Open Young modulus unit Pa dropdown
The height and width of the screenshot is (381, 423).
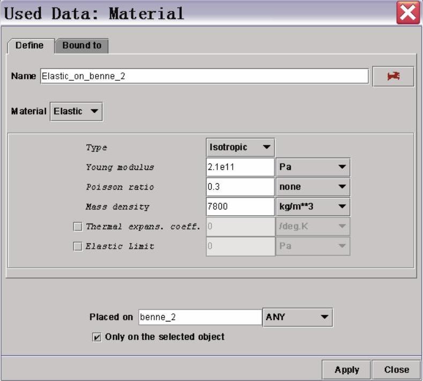click(313, 167)
